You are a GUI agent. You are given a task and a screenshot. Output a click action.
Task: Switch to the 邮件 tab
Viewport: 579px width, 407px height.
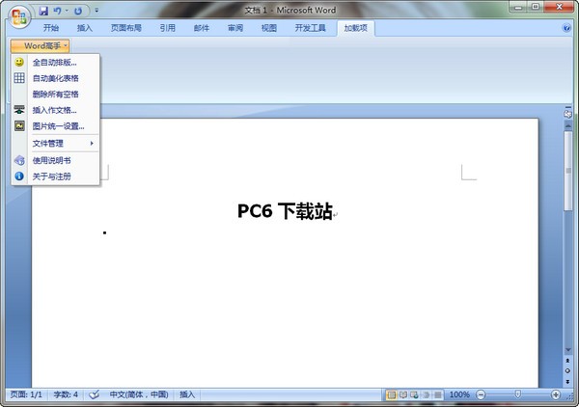click(202, 28)
